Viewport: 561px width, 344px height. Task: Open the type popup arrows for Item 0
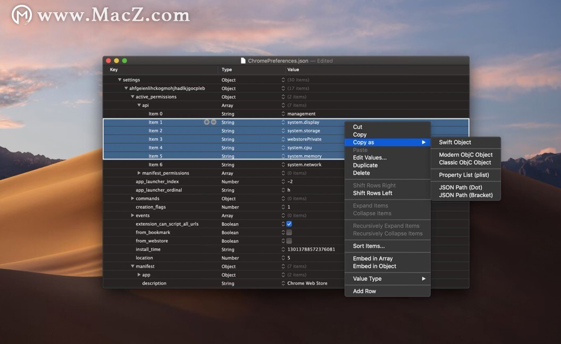(283, 114)
